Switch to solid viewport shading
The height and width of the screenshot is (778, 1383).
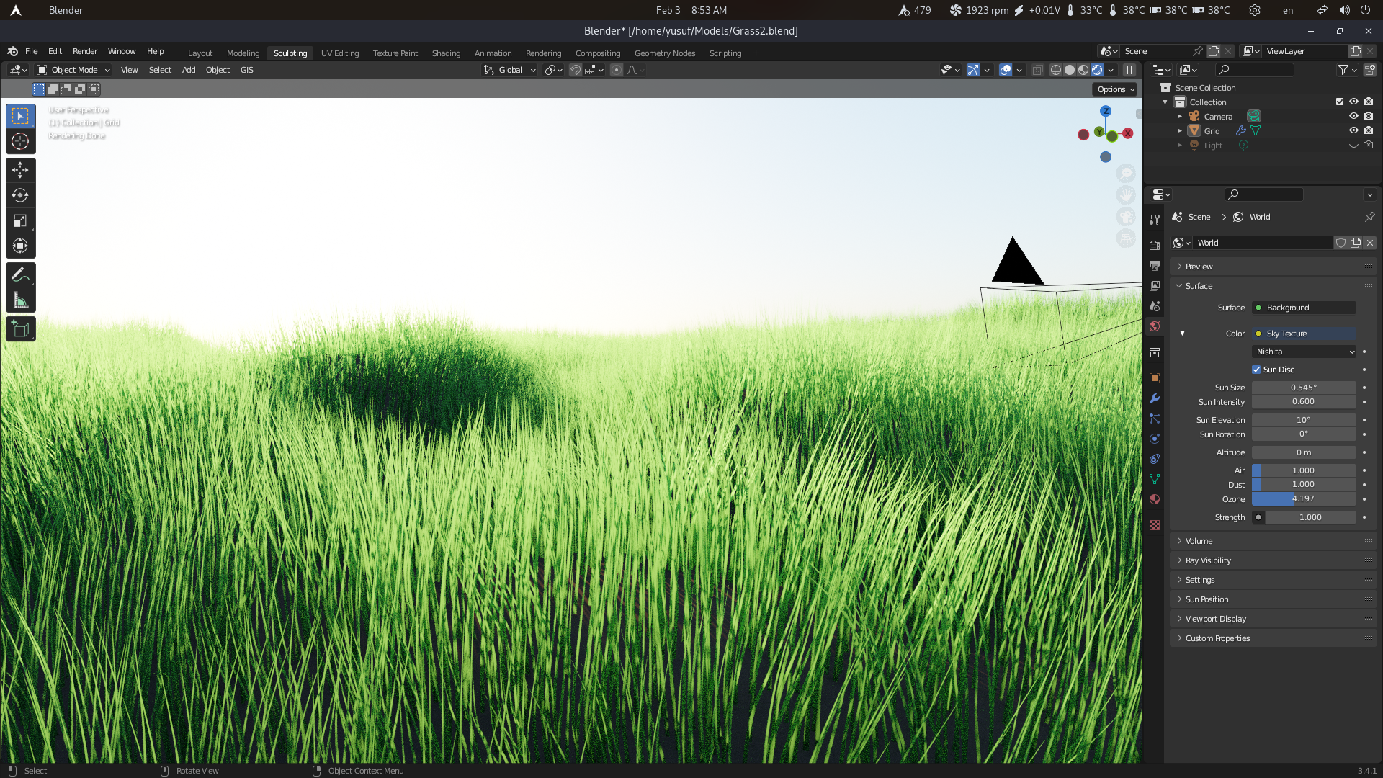point(1070,70)
